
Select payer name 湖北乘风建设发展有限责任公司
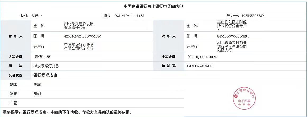79,26
